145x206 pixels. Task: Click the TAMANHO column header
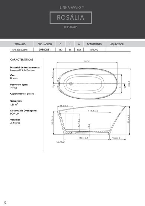click(20, 44)
